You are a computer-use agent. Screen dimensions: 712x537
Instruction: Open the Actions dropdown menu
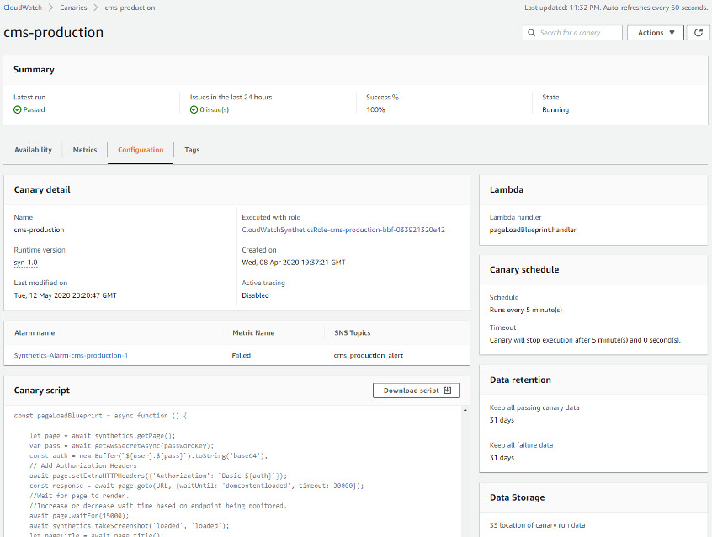coord(655,33)
